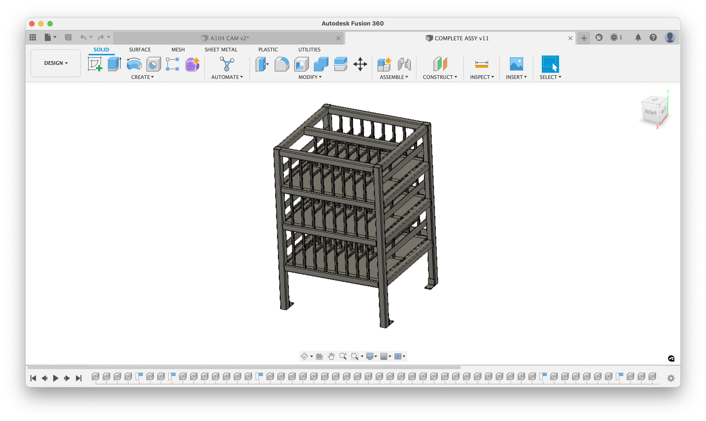Toggle the data panel grid icon
Image resolution: width=706 pixels, height=421 pixels.
coord(33,38)
